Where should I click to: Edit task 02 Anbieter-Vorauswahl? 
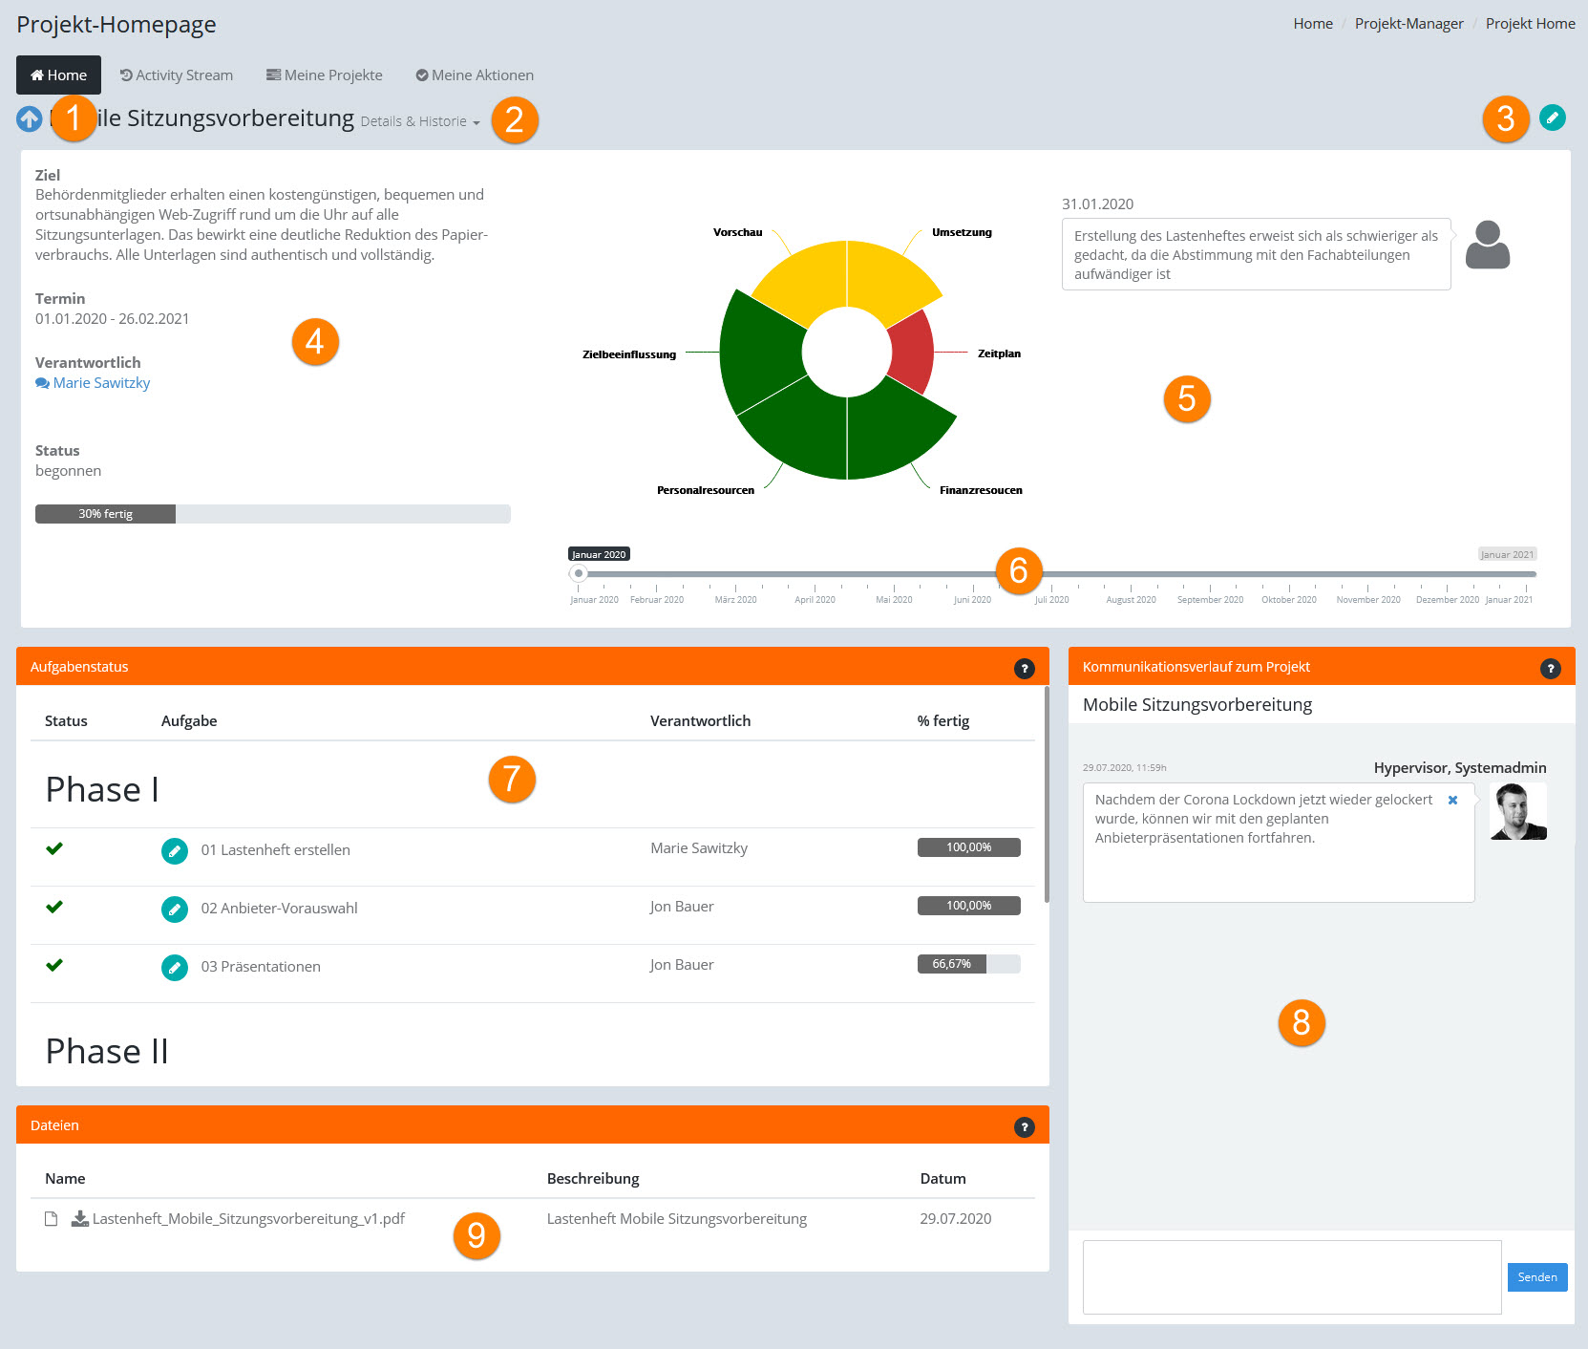tap(175, 909)
